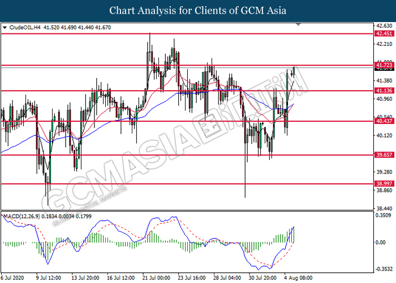The width and height of the screenshot is (396, 283).
Task: Select the 42.451 resistance level label
Action: pos(384,33)
